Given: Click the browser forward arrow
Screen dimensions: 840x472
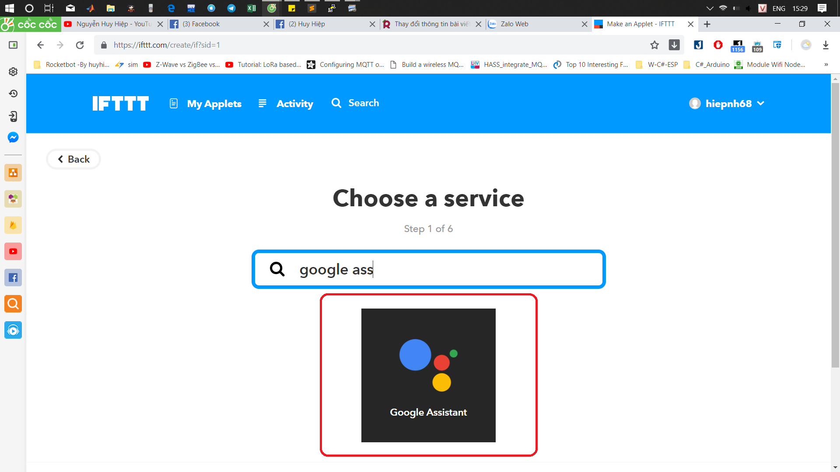Looking at the screenshot, I should point(60,45).
